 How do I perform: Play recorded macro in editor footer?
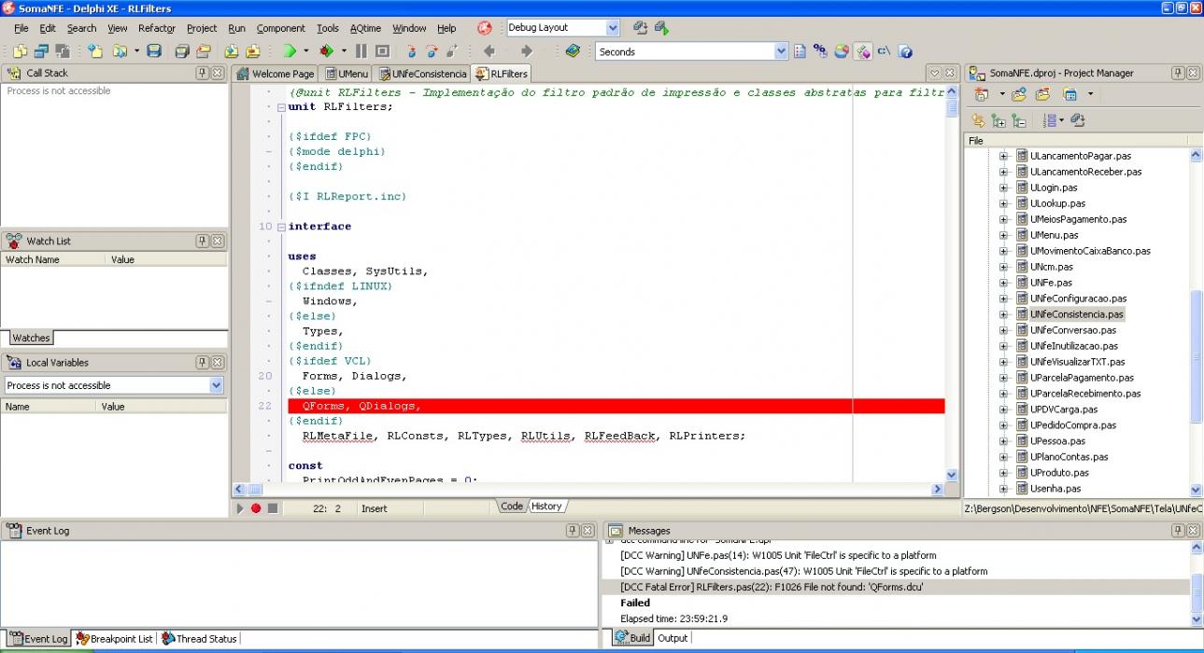(240, 508)
